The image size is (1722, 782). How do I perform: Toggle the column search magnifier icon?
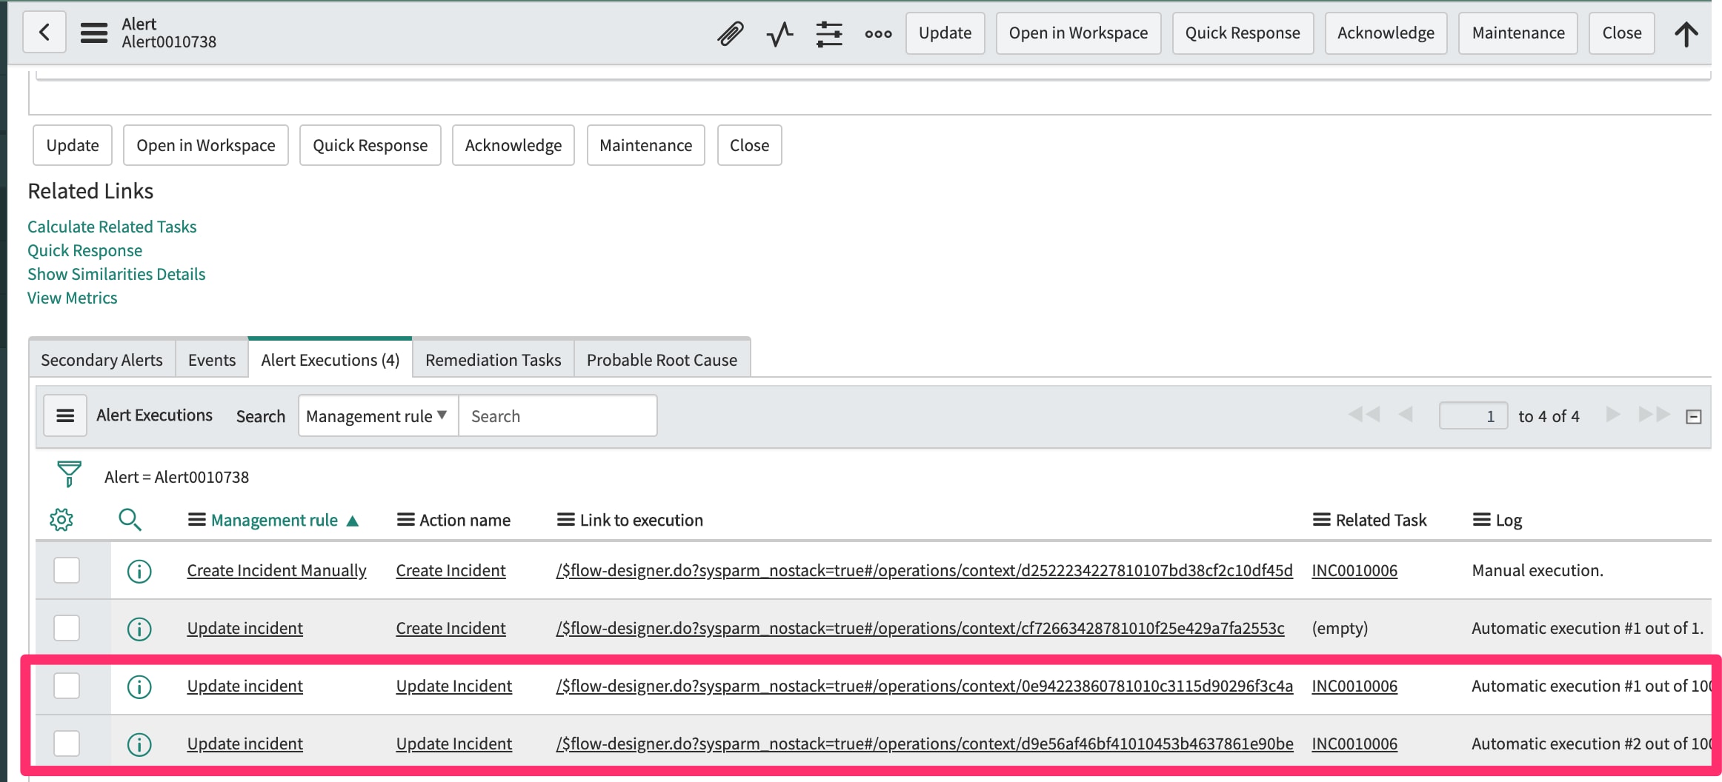(x=130, y=520)
